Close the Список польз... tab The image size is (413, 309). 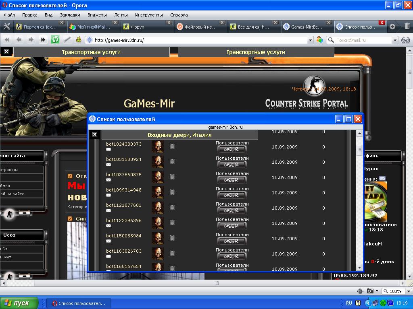tap(382, 23)
